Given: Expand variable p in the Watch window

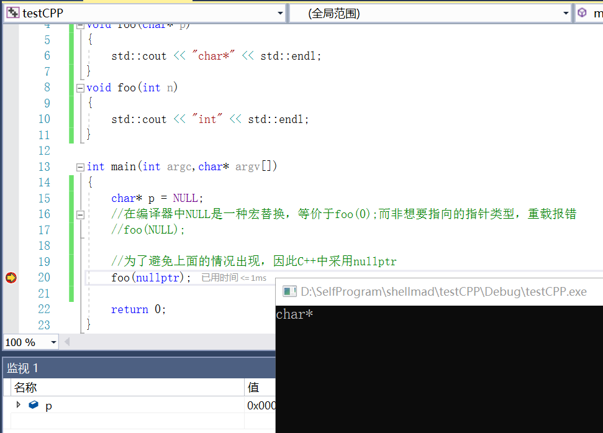Looking at the screenshot, I should [x=18, y=404].
